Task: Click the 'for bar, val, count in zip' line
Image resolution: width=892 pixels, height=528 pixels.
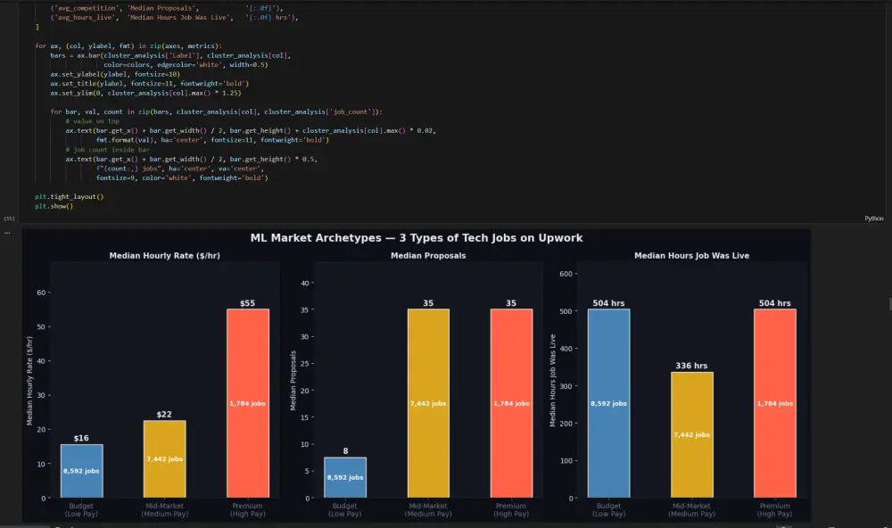Action: point(216,112)
